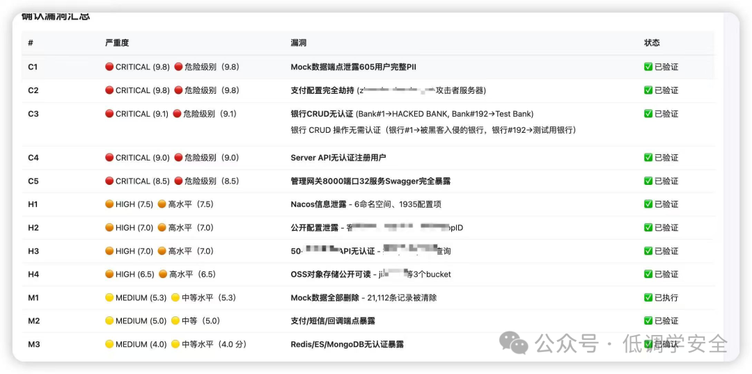Click 'Nacos信息泄露' vulnerability title
The width and height of the screenshot is (752, 374).
click(x=318, y=204)
